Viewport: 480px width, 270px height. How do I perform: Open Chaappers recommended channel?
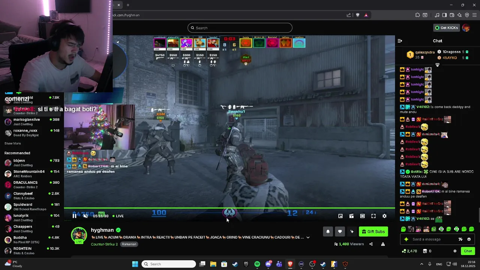(x=32, y=229)
